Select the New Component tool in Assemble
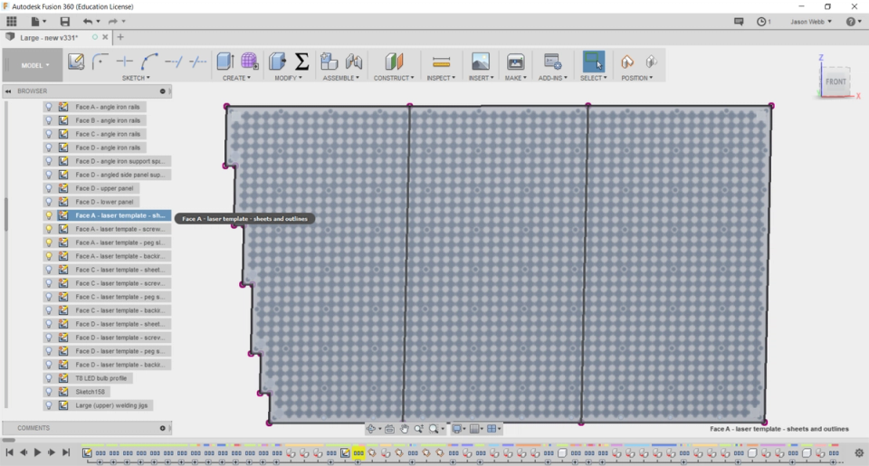Screen dimensions: 869x466 coord(329,62)
